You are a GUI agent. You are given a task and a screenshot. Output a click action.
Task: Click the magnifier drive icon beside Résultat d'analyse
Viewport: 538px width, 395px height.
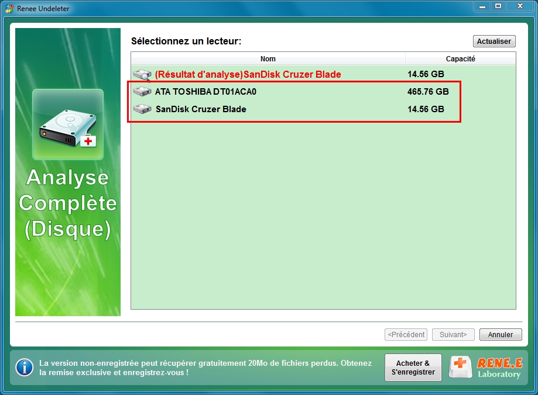pyautogui.click(x=142, y=75)
